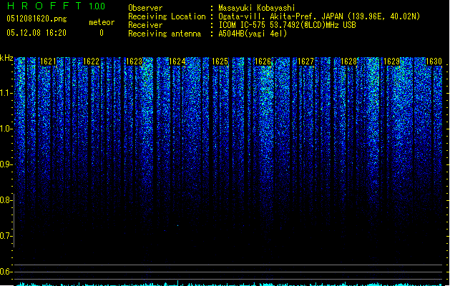Click the ICOM IC-575 53.7492 MHz USB text
The width and height of the screenshot is (450, 286).
[288, 25]
